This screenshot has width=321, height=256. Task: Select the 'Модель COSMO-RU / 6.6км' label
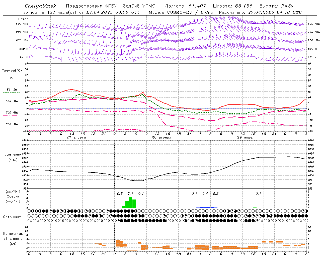(181, 12)
